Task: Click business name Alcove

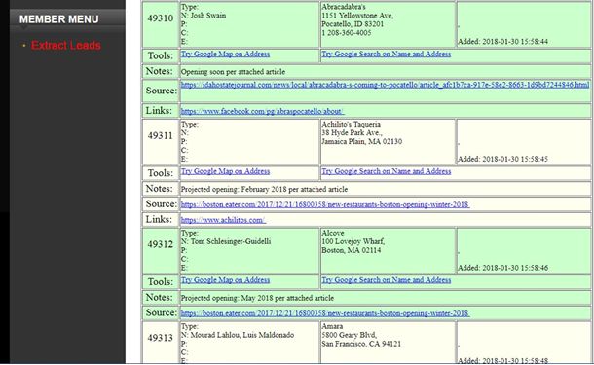Action: pyautogui.click(x=333, y=233)
